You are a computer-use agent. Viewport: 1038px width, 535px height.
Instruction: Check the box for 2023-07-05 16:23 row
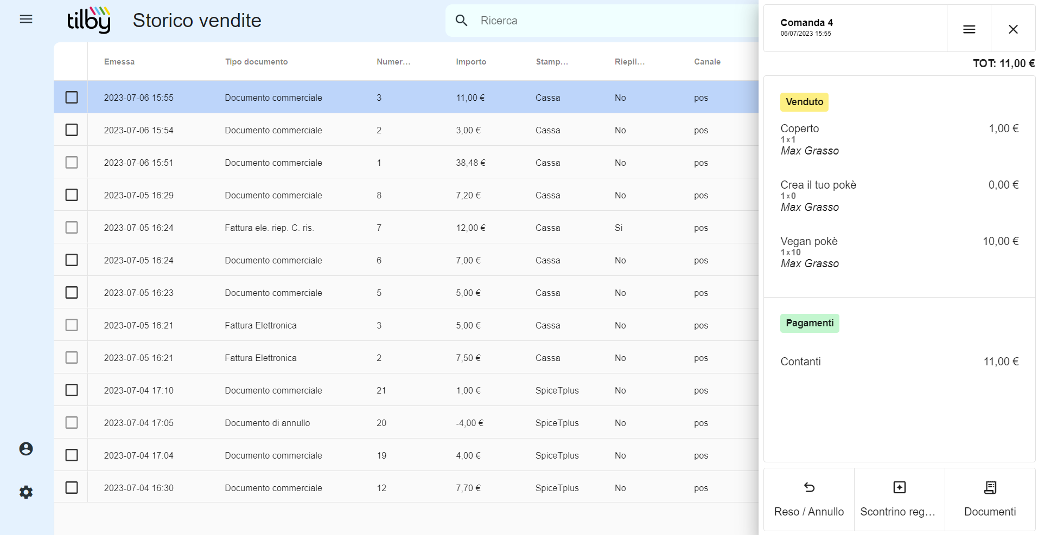coord(72,292)
